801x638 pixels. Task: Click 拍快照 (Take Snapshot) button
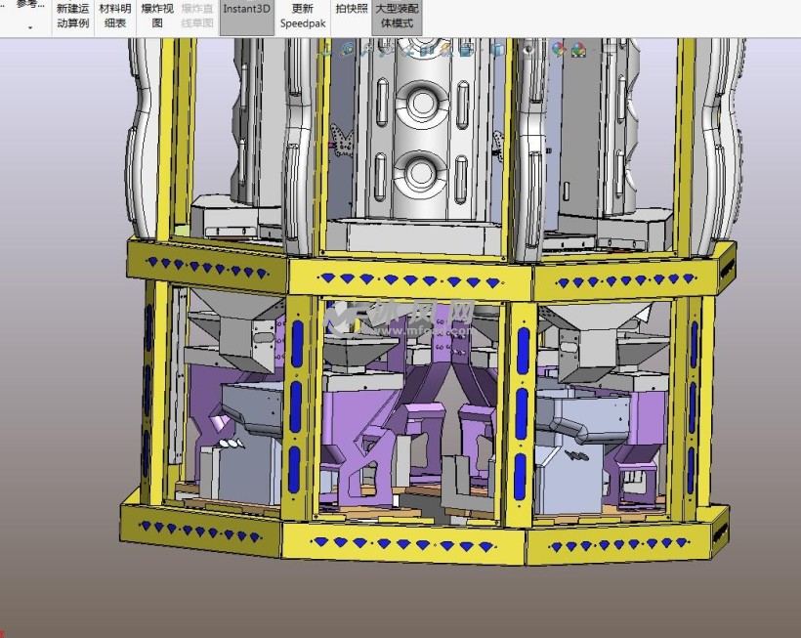(x=352, y=10)
